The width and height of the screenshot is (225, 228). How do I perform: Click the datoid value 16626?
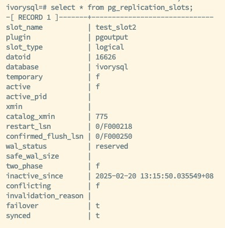106,57
